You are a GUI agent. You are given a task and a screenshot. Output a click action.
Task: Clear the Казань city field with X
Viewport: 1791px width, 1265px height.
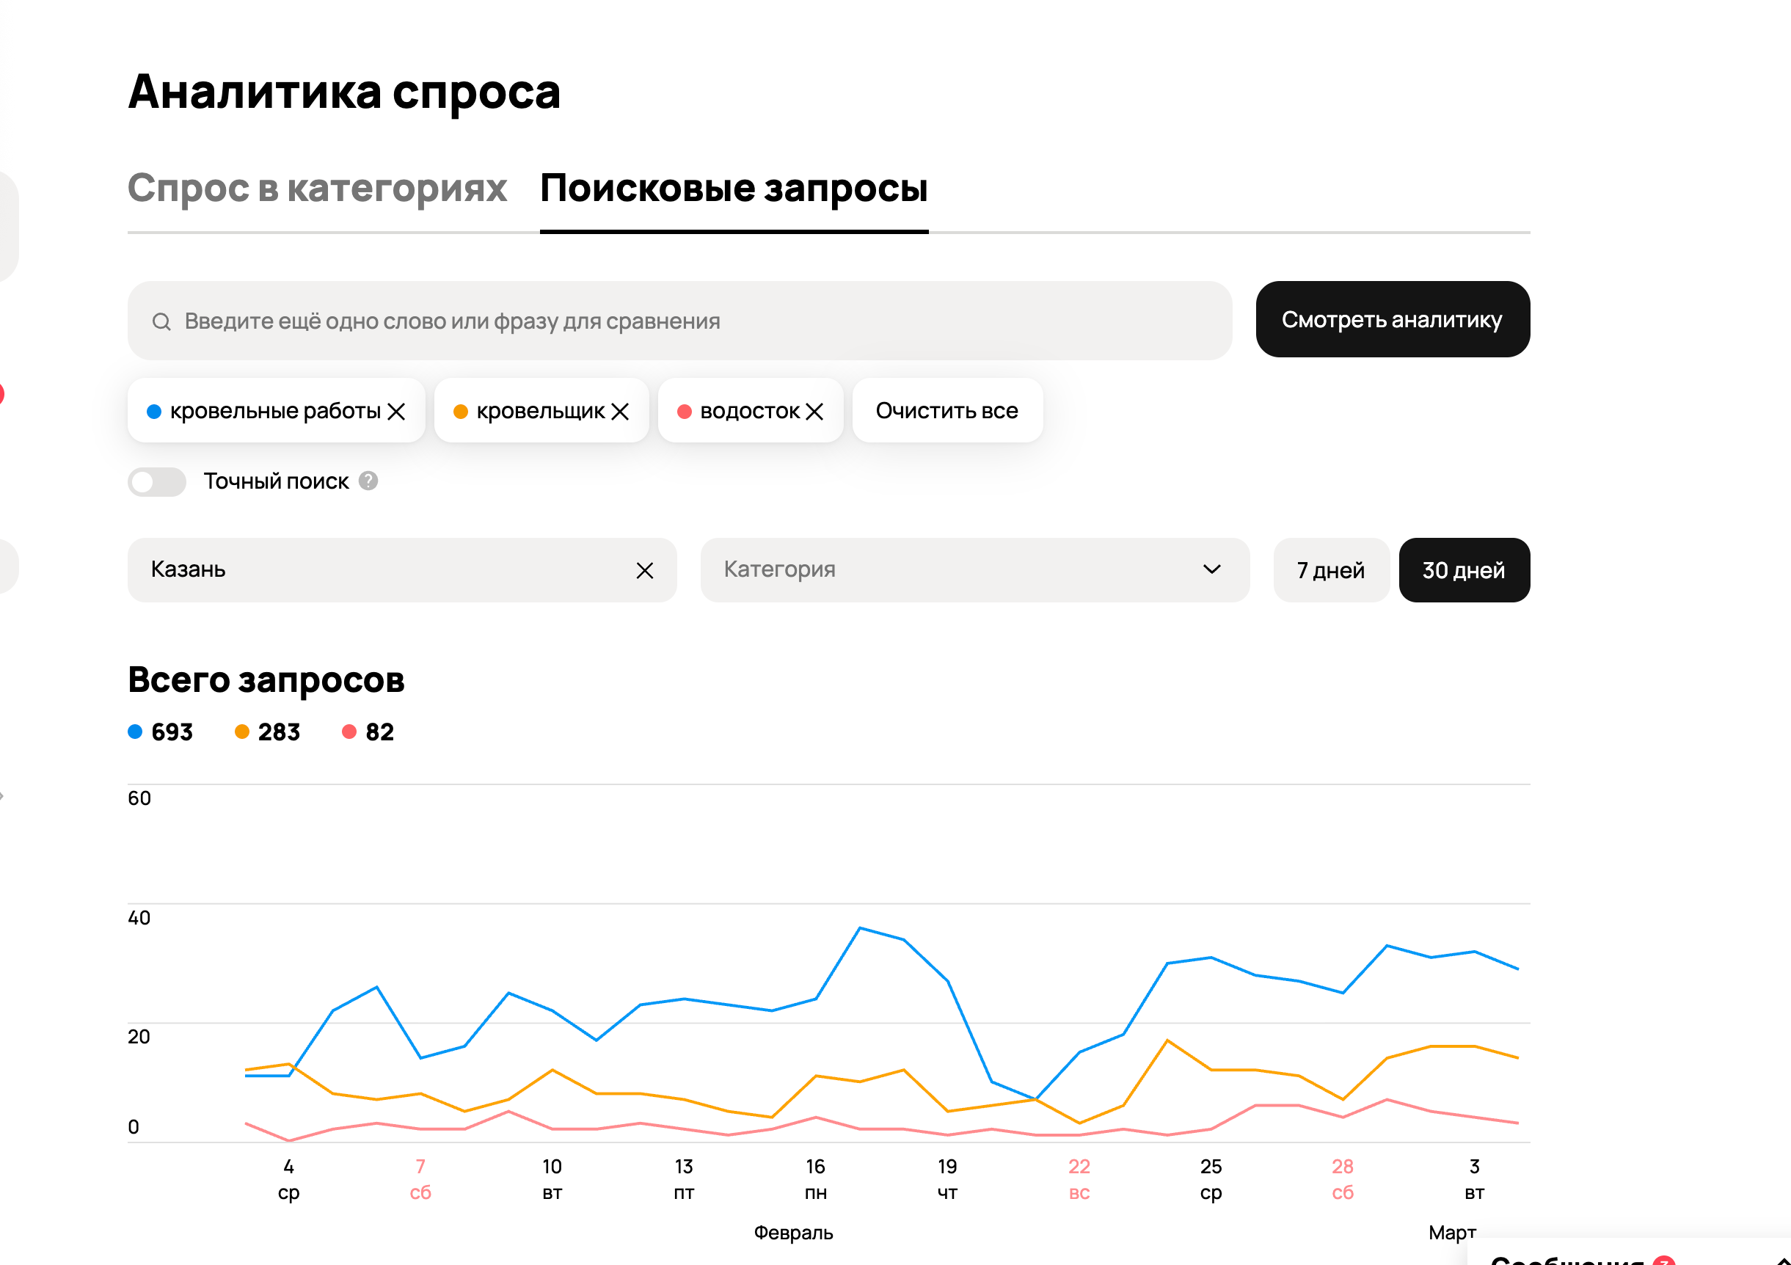click(644, 571)
